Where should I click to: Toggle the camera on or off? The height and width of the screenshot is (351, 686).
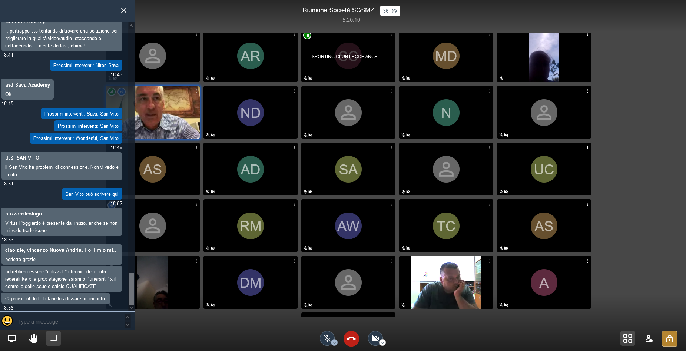click(x=375, y=338)
